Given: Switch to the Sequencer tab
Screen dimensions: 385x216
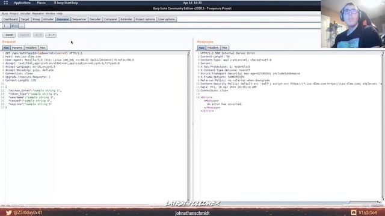Looking at the screenshot, I should click(79, 19).
